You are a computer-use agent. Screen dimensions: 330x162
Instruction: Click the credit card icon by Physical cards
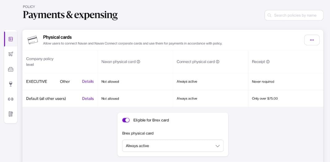click(32, 40)
